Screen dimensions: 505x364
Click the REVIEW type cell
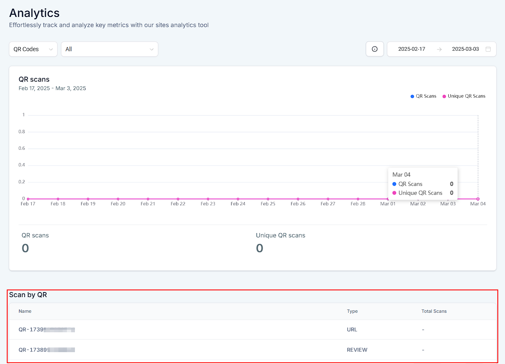tap(357, 350)
